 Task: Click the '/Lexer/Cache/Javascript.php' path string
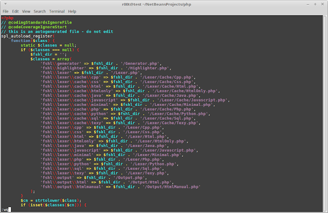point(192,100)
